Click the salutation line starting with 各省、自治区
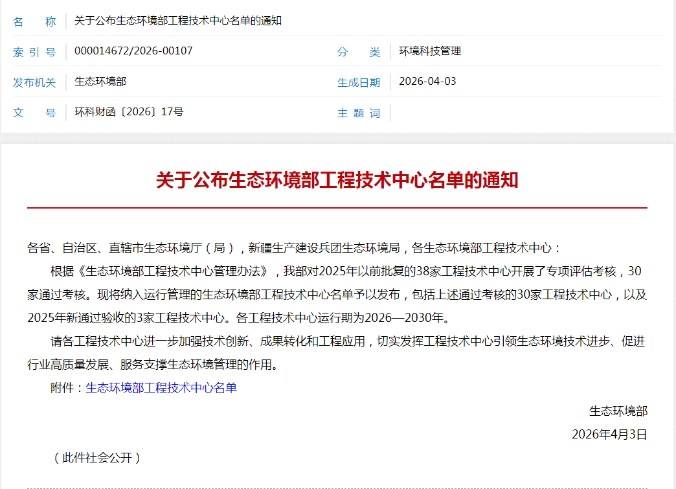Screen dimensions: 676x489 (x=295, y=247)
